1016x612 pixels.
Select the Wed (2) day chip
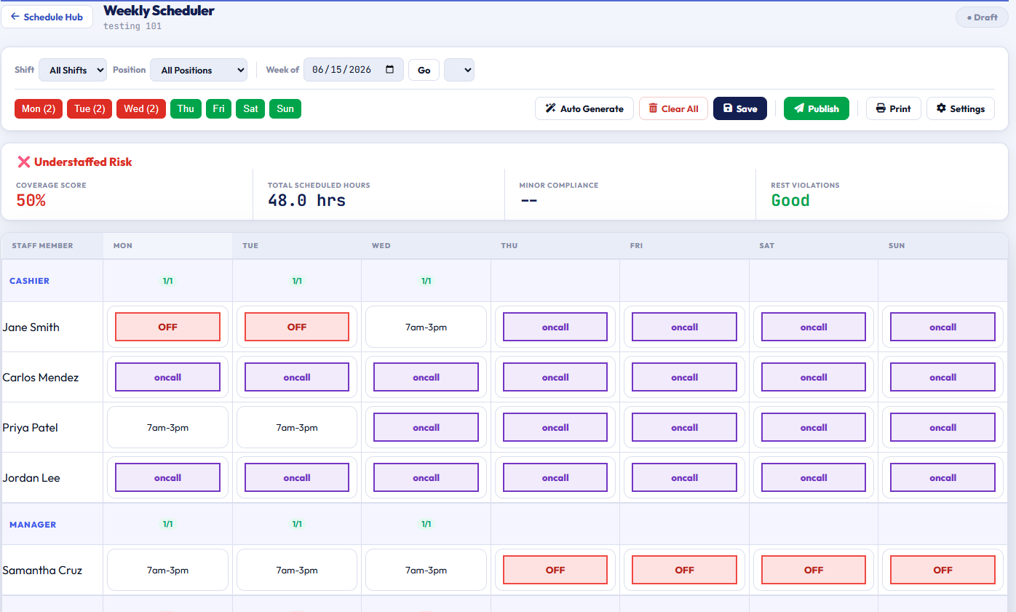point(141,108)
